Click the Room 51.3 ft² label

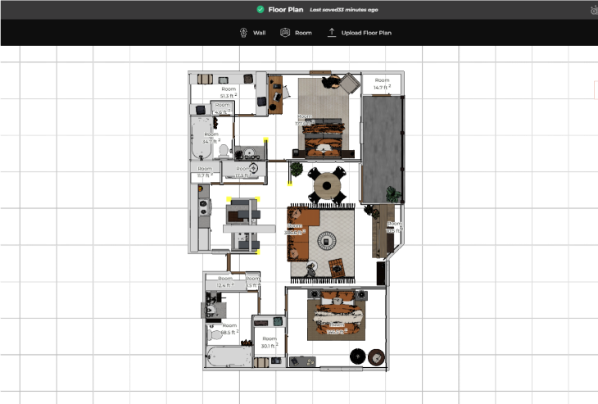229,92
